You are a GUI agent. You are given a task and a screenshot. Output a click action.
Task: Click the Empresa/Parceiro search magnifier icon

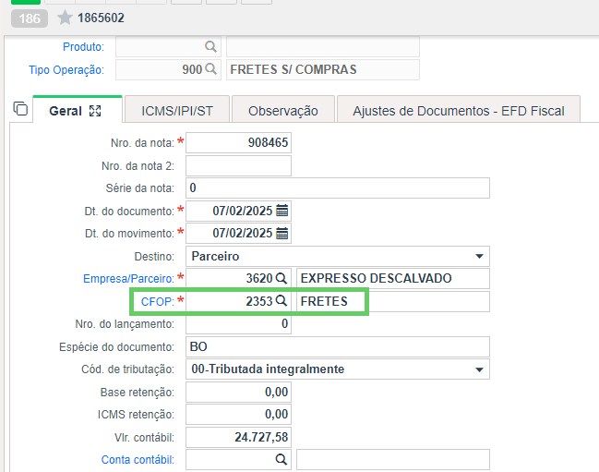pos(282,278)
